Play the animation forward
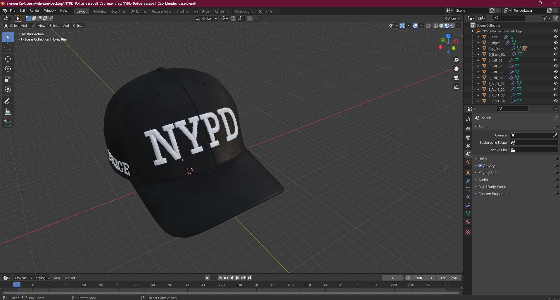 [x=238, y=278]
